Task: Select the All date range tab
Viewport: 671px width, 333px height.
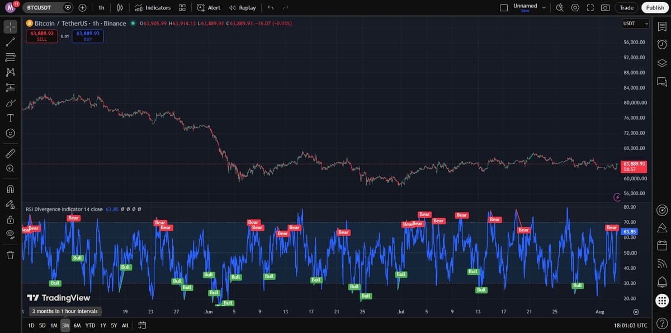Action: [x=125, y=325]
